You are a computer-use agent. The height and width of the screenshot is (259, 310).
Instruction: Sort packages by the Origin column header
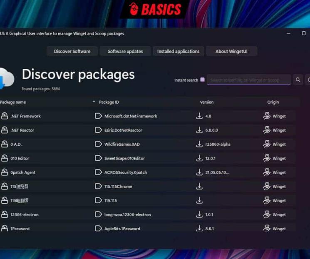pos(273,102)
